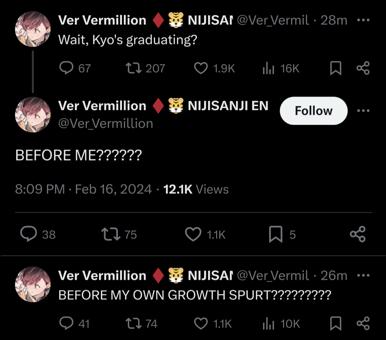
Task: Open more options beside the Follow button
Action: click(x=363, y=111)
